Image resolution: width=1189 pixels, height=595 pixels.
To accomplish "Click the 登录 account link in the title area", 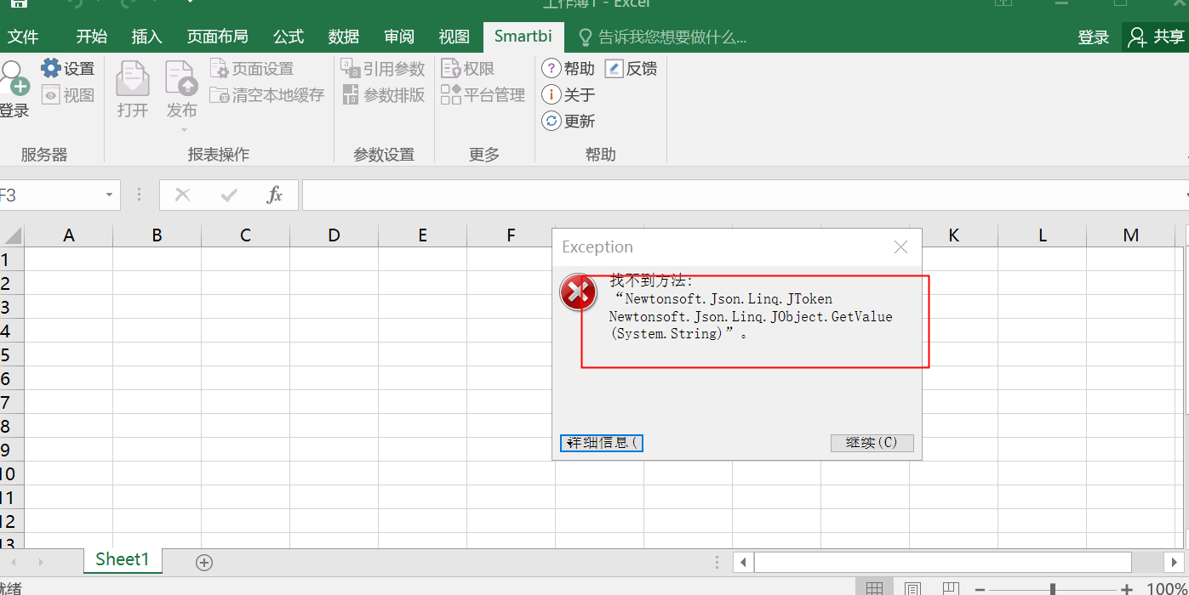I will point(1094,37).
